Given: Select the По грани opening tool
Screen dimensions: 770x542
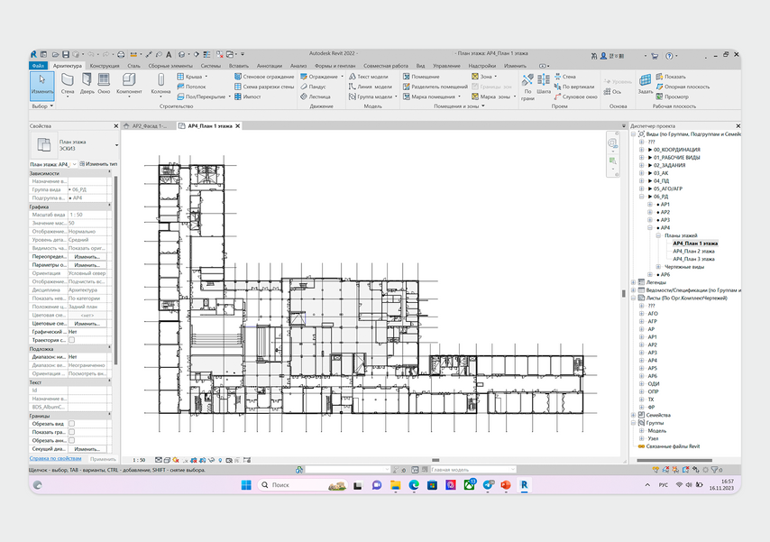Looking at the screenshot, I should 527,87.
